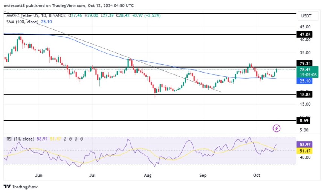The image size is (324, 193).
Task: Click the TradingView logo at bottom left
Action: 21,187
